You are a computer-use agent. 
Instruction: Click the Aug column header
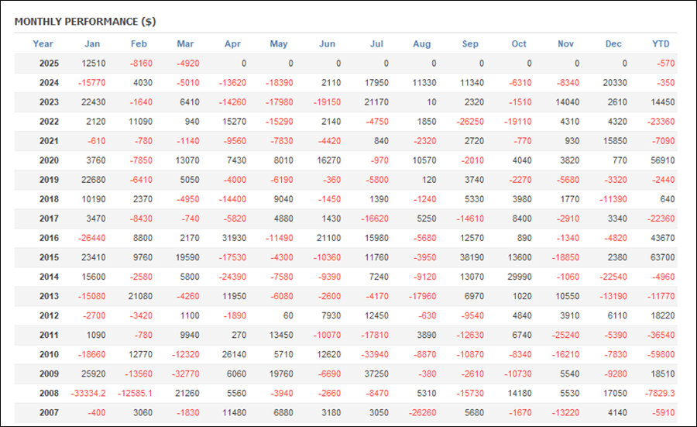[422, 43]
